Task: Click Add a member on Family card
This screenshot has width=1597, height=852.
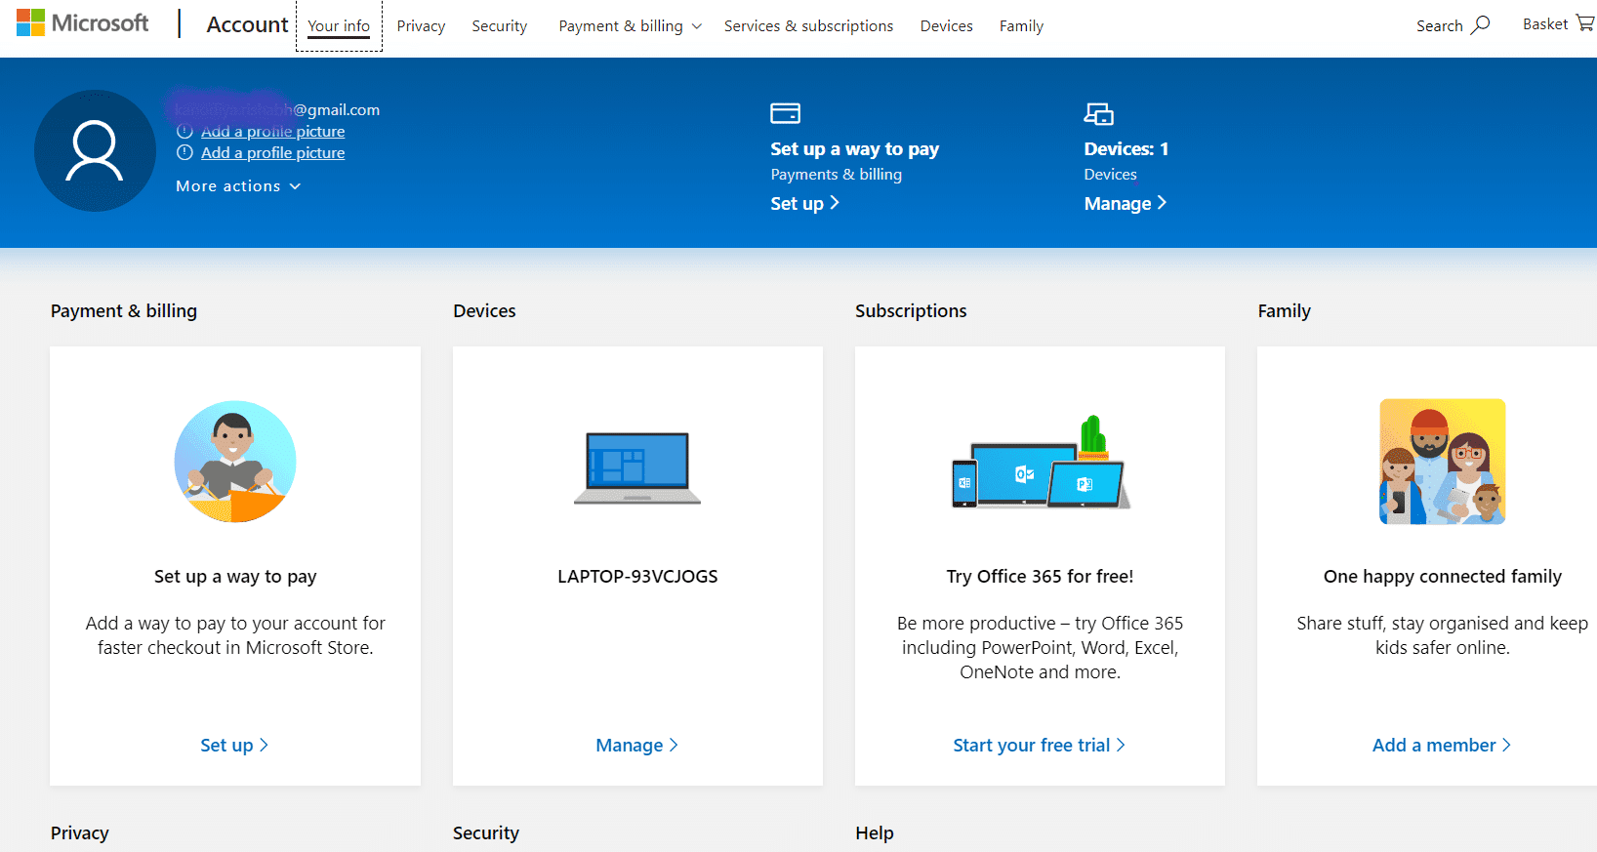Action: point(1442,745)
